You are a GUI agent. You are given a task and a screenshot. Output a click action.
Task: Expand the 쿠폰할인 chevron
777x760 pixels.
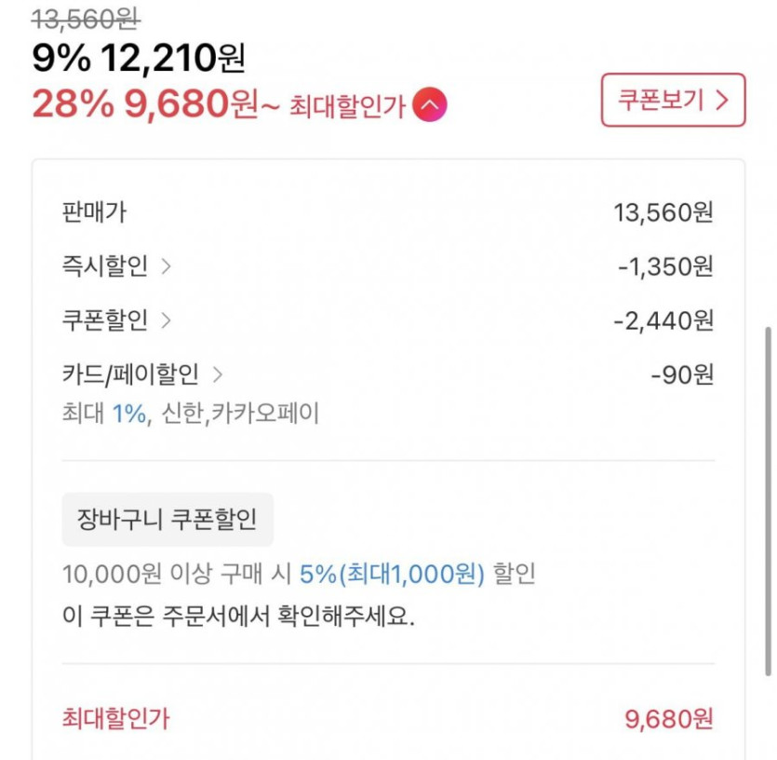[x=167, y=320]
